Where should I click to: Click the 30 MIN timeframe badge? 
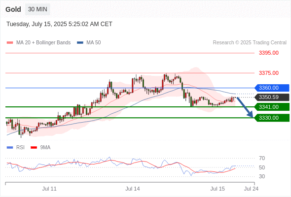coord(37,9)
